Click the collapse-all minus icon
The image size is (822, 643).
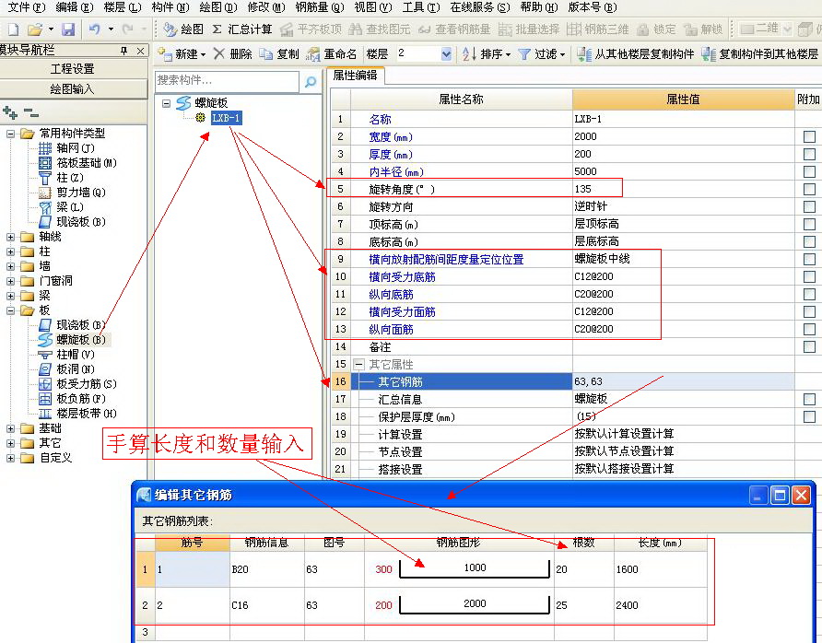[31, 112]
